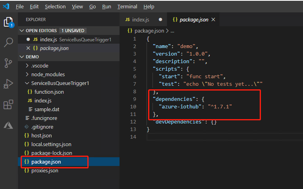
Task: Open the Search view in activity bar
Action: tap(8, 42)
